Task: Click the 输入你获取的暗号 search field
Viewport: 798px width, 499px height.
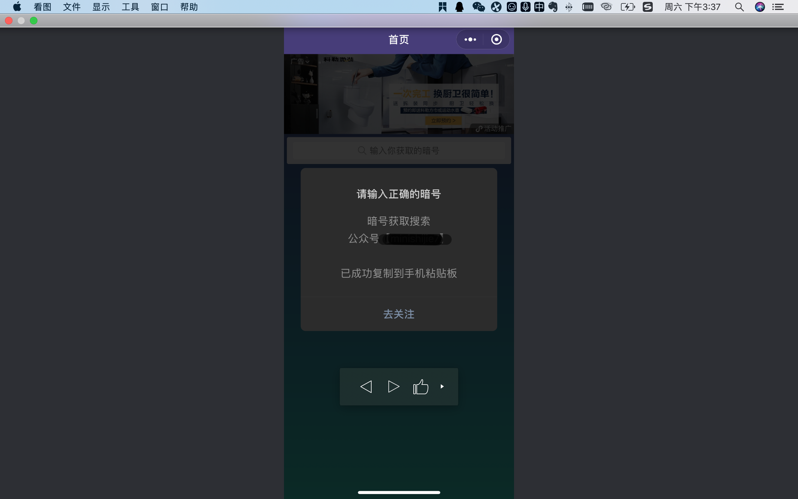Action: tap(399, 151)
